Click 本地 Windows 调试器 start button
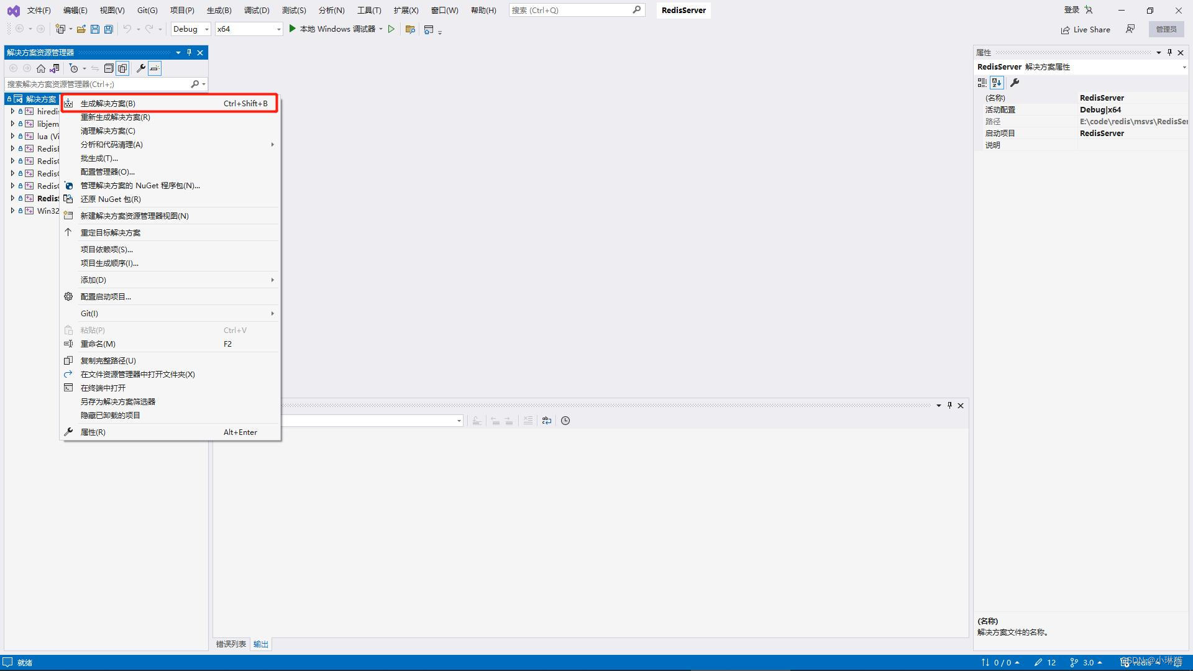Image resolution: width=1193 pixels, height=671 pixels. [332, 29]
